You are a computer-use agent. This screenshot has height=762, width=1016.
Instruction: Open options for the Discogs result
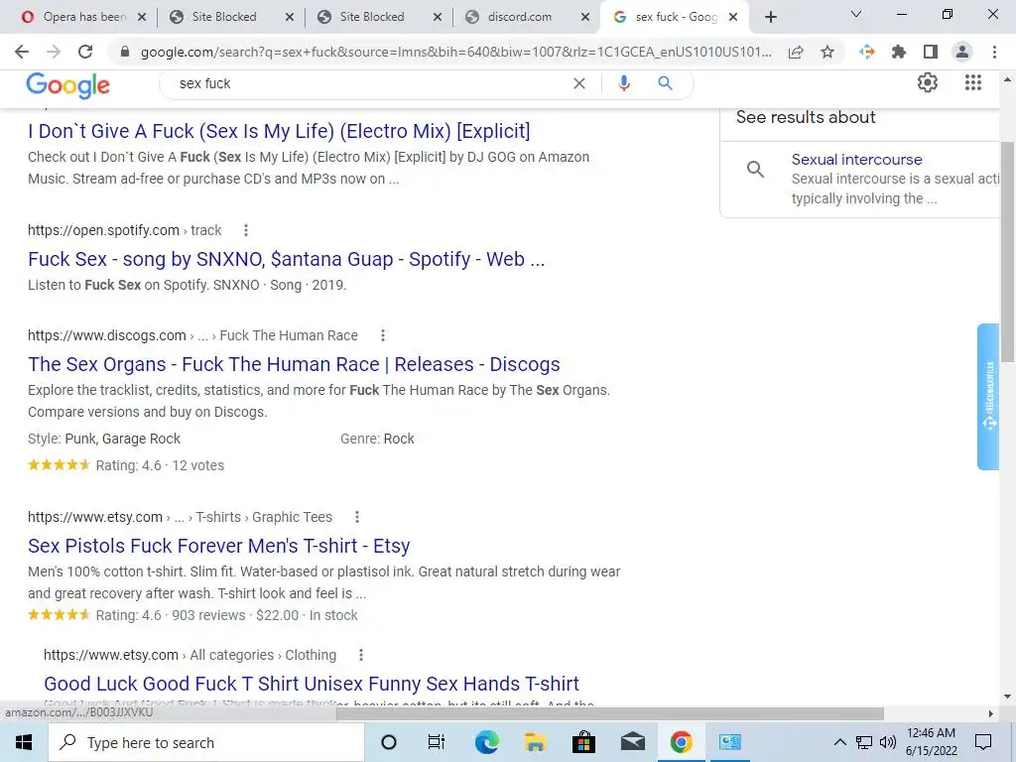coord(383,335)
